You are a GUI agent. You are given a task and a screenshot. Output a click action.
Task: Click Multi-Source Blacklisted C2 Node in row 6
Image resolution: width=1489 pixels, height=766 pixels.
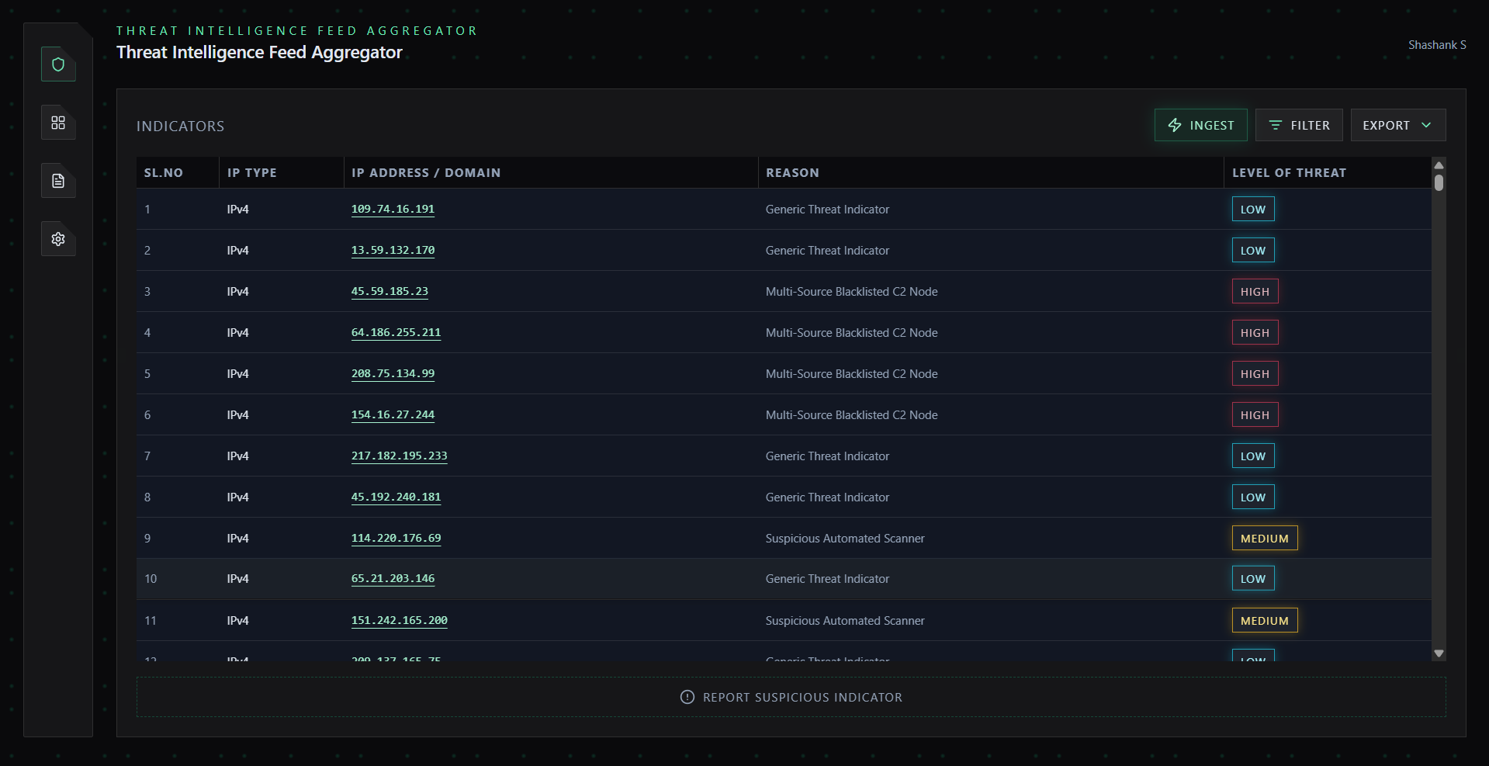click(x=851, y=414)
